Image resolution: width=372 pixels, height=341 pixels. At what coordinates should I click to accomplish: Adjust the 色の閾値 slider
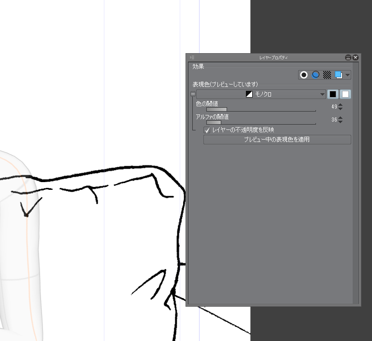click(x=261, y=110)
